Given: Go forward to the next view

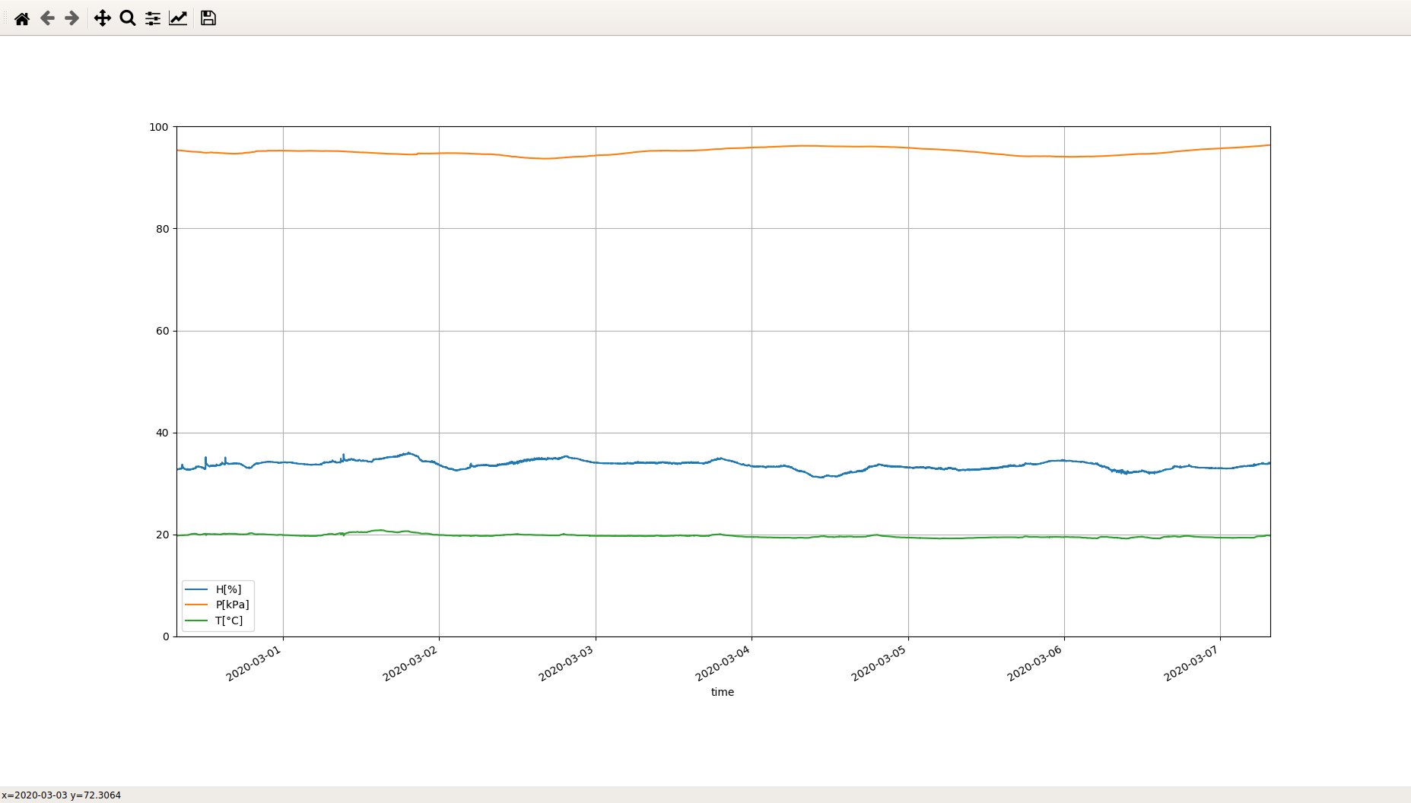Looking at the screenshot, I should [72, 18].
